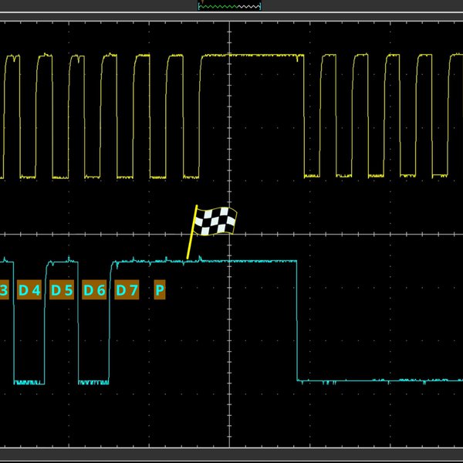This screenshot has width=463, height=463.
Task: Click the yellow trace's long high idle section
Action: point(255,56)
